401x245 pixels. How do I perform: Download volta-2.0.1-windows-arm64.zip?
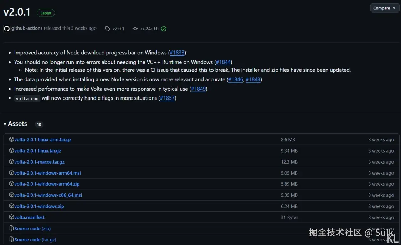coord(47,184)
